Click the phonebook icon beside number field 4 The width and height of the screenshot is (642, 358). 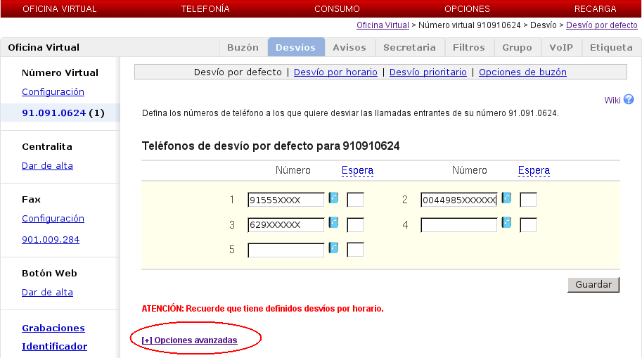pos(506,224)
